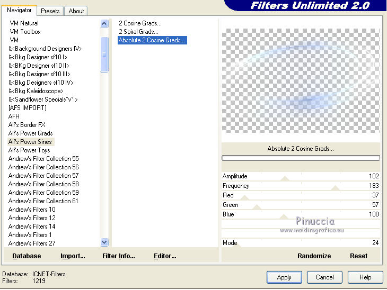387x290 pixels.
Task: Click the filter list scrollbar thumb
Action: 104,55
